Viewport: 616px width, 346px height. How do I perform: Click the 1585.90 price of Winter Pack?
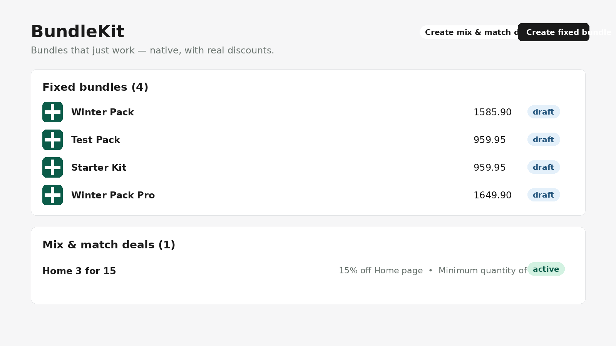[492, 112]
